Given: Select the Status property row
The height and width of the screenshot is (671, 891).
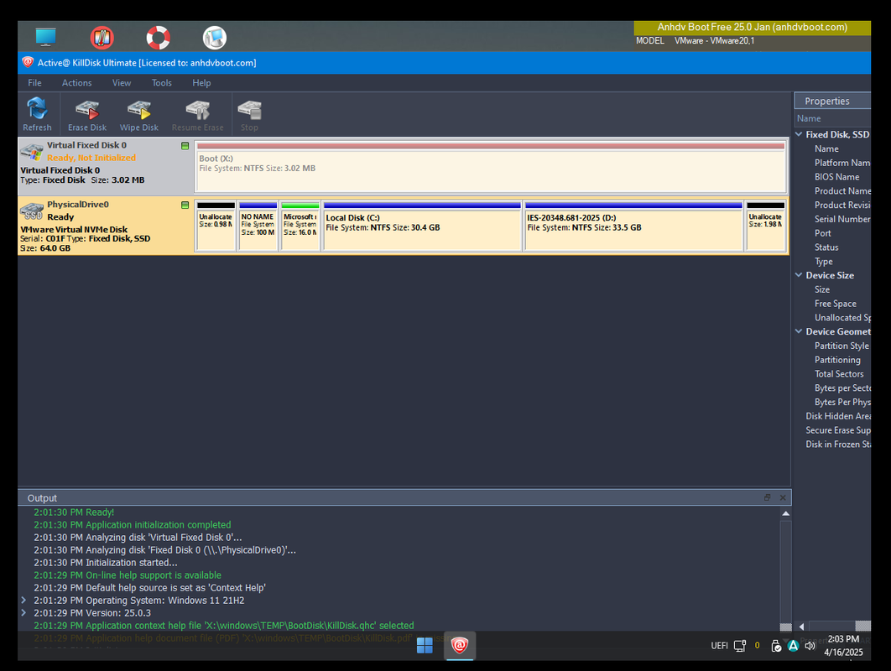Looking at the screenshot, I should [x=832, y=247].
